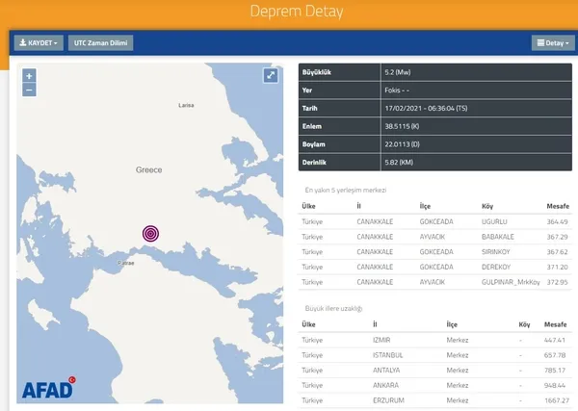
Task: Zoom out on the map
Action: coord(29,89)
